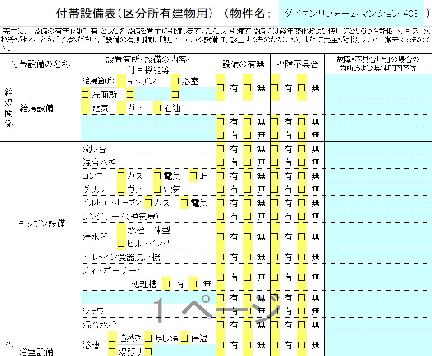Mark 流し台 設備の有無 as 有

220,148
